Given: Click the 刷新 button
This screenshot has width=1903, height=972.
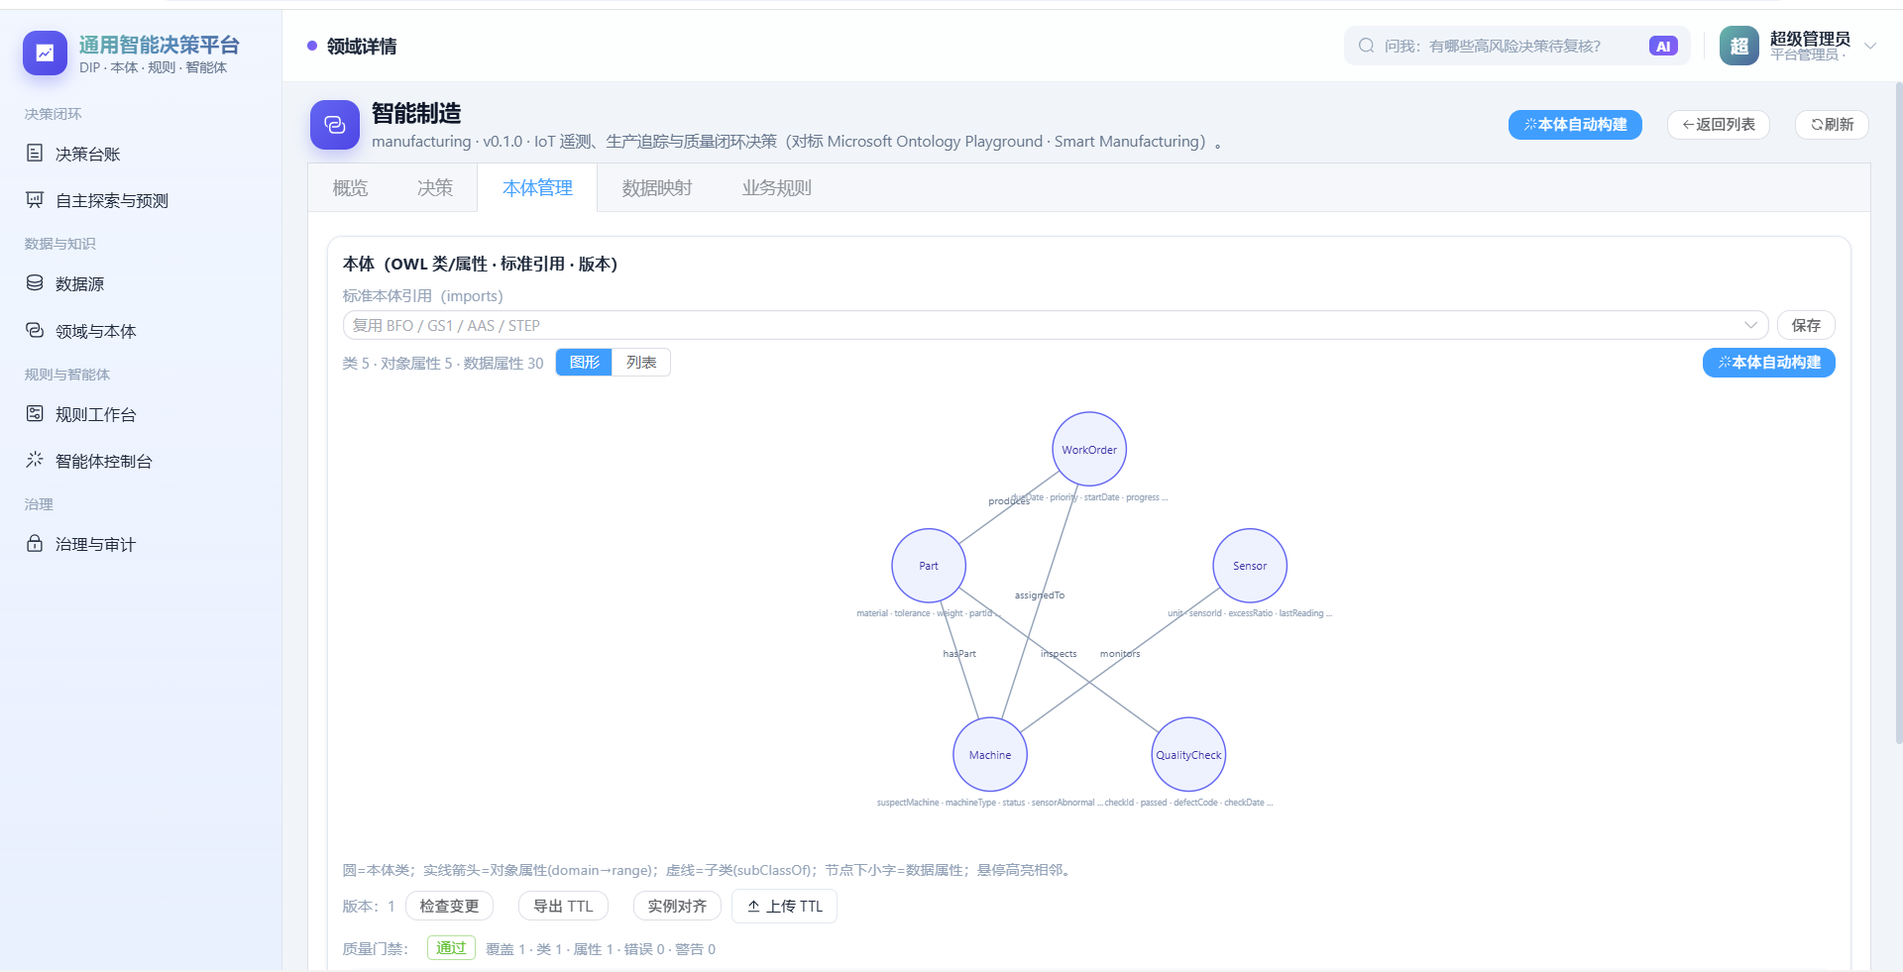Looking at the screenshot, I should pyautogui.click(x=1832, y=125).
